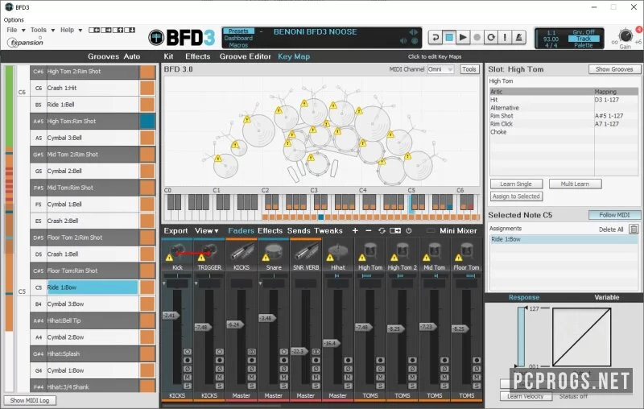
Task: Switch to the Groove Editor tab
Action: coord(246,56)
